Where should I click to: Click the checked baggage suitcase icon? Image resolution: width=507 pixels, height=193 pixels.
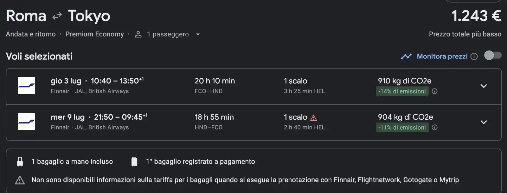tap(134, 161)
